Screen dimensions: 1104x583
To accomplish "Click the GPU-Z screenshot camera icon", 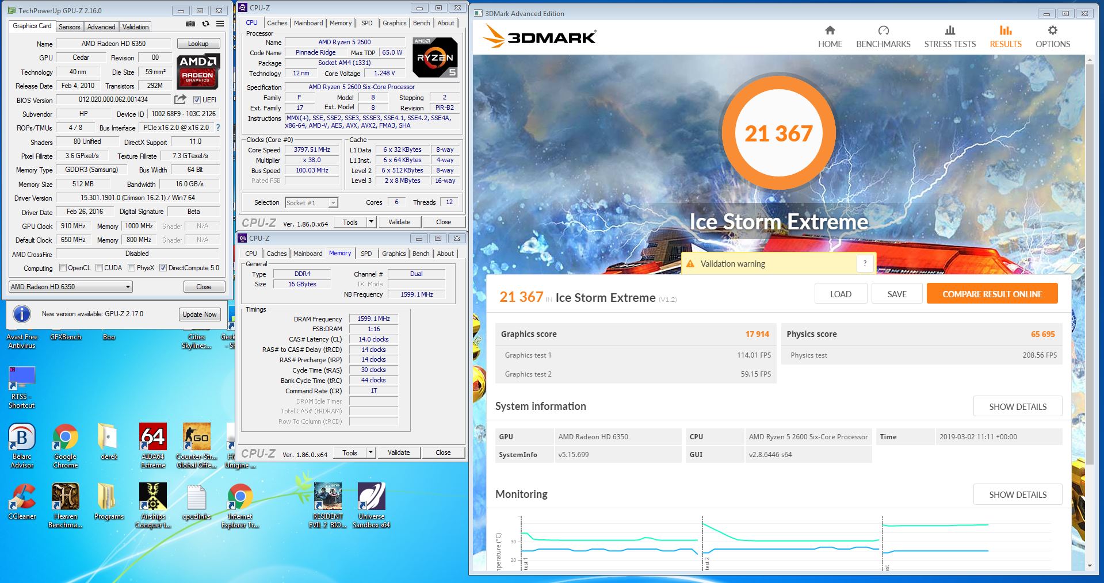I will 190,24.
